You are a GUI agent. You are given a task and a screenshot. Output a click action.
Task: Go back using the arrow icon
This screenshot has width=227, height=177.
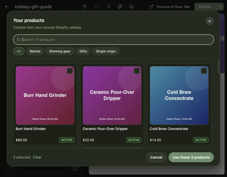coord(7,7)
